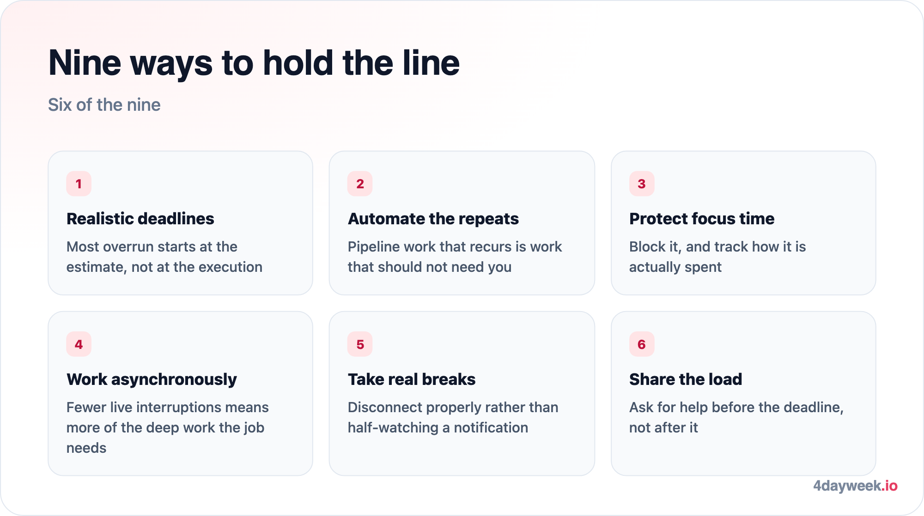Click the number 5 badge
The width and height of the screenshot is (924, 516).
[x=360, y=344]
